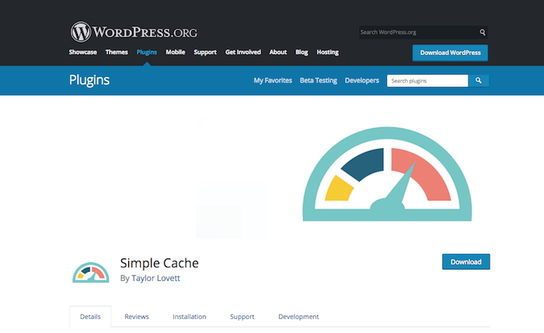Focus the Search plugins field
Viewport: 544px width, 333px height.
tap(427, 81)
